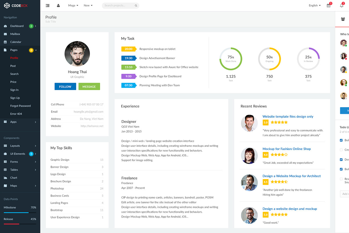Open the Mockup for Fashion Online Shop review

pyautogui.click(x=286, y=149)
